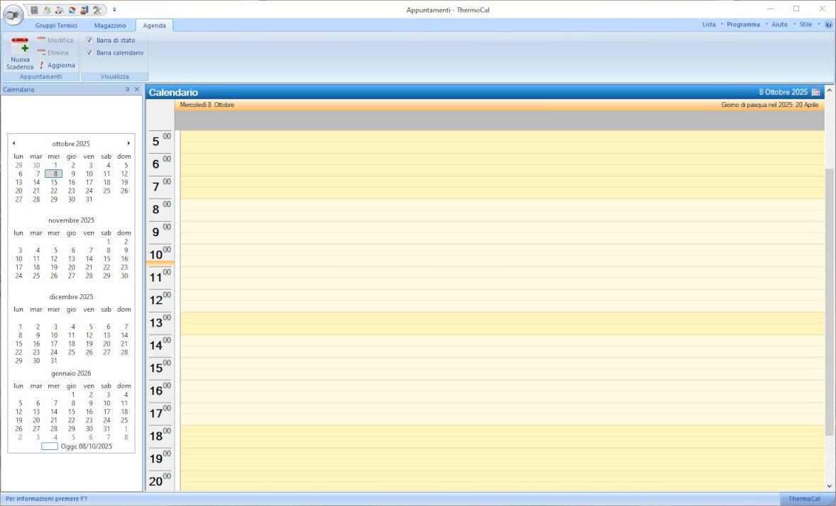
Task: Click Oggi 08/10/2025 in mini calendar
Action: tap(77, 446)
